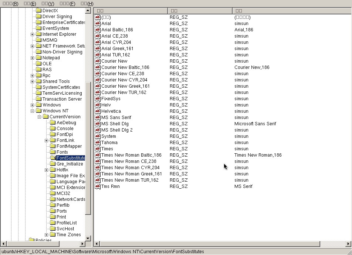352x255 pixels.
Task: Open the menu marked (F)
Action: pos(67,4)
